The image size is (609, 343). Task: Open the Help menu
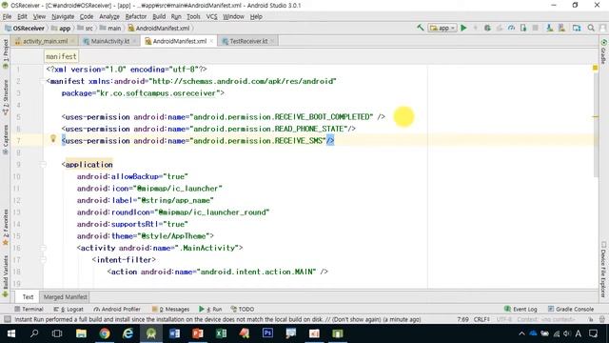256,17
